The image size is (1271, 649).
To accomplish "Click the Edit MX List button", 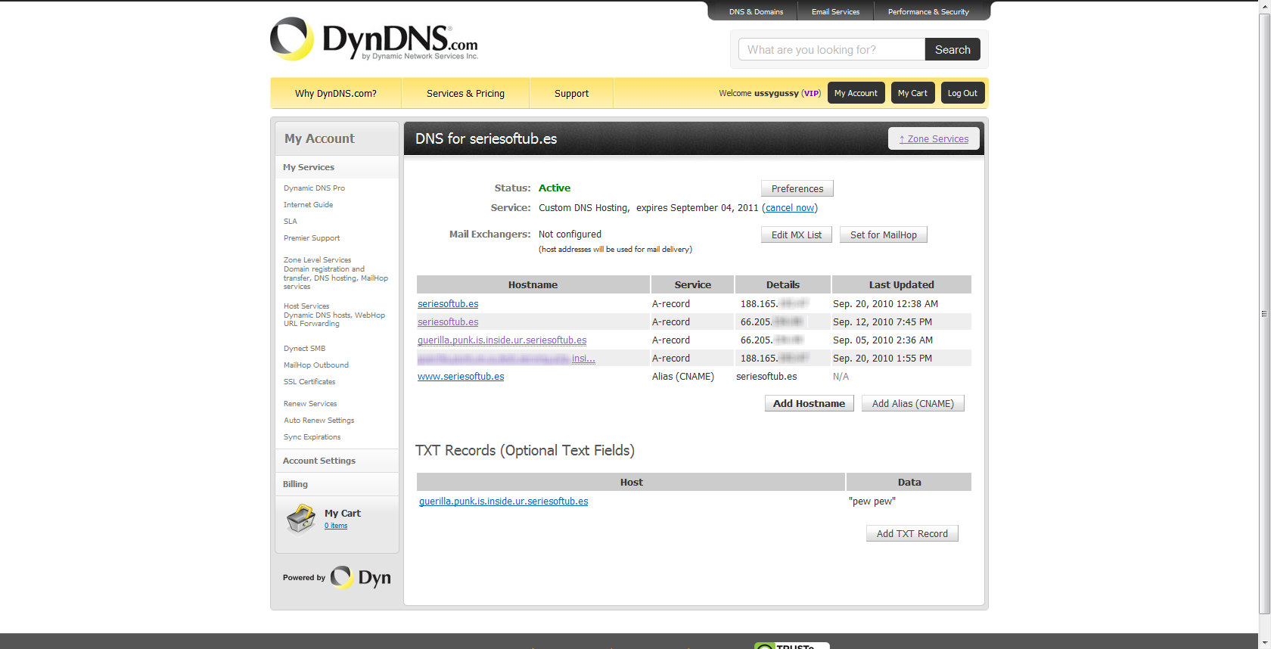I will click(x=797, y=234).
